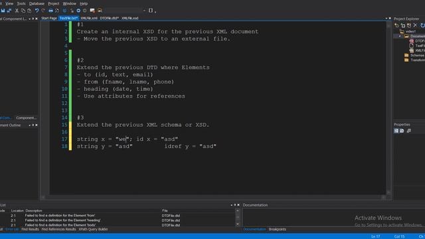Open the Find Results tab
The image size is (425, 239).
(30, 229)
